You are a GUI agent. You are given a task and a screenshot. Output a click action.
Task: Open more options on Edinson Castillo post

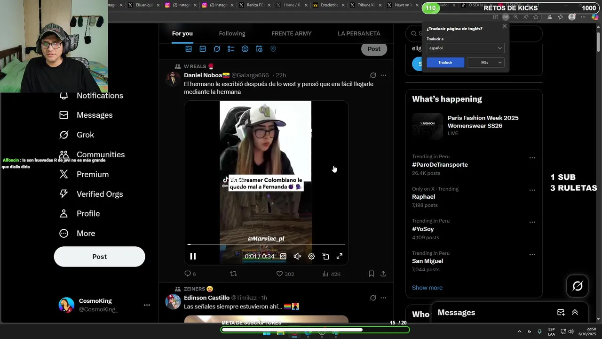click(383, 298)
